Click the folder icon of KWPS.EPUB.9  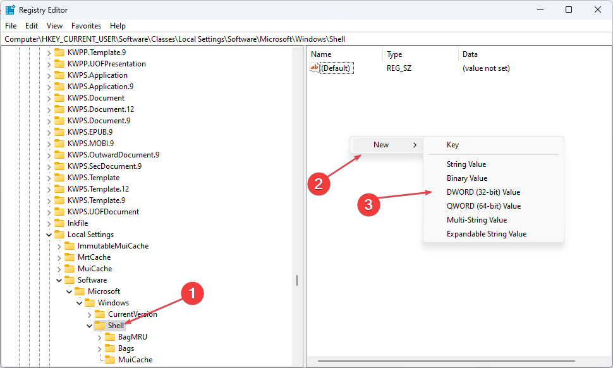click(x=59, y=132)
